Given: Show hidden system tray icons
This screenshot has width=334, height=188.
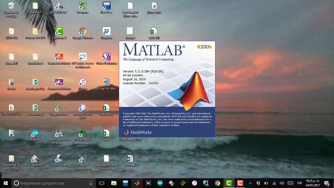Looking at the screenshot, I should click(x=250, y=183).
